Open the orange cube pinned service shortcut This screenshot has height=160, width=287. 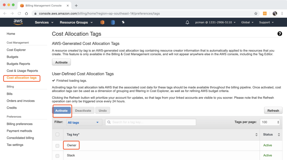pyautogui.click(x=102, y=22)
